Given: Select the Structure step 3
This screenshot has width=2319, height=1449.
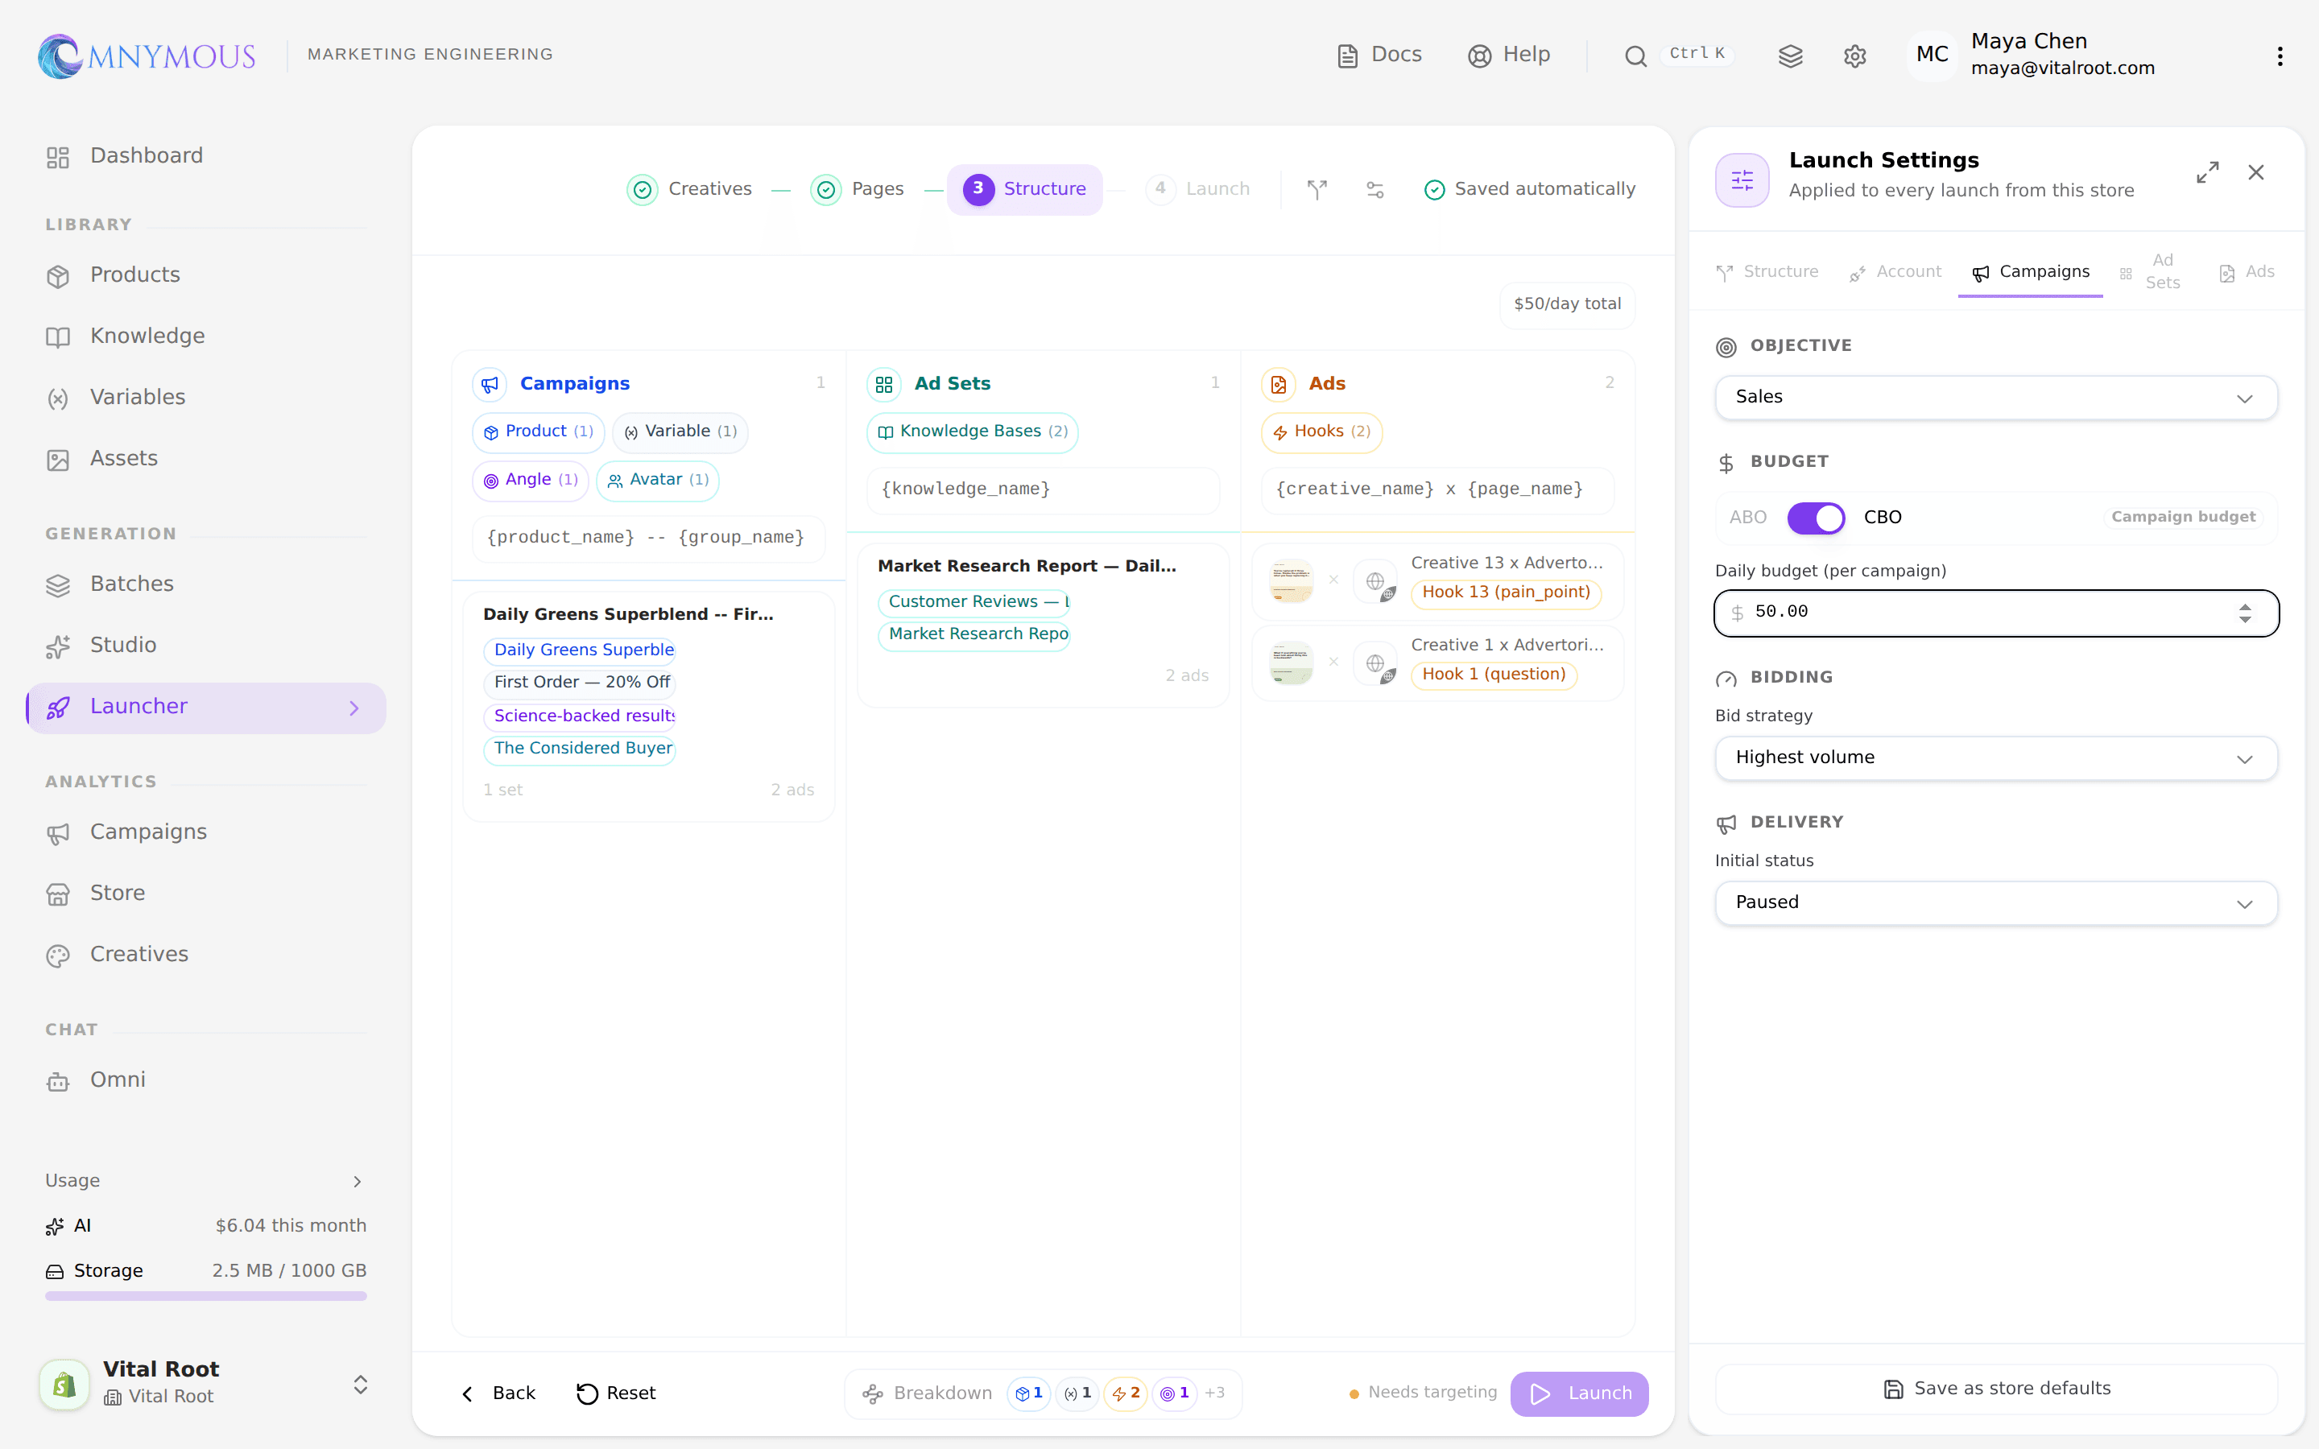Looking at the screenshot, I should coord(1024,190).
